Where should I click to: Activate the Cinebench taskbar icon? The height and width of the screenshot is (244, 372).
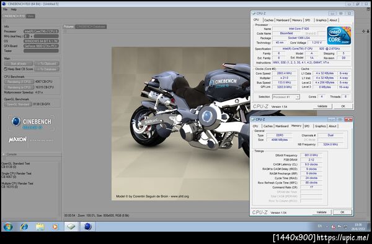pos(87,227)
